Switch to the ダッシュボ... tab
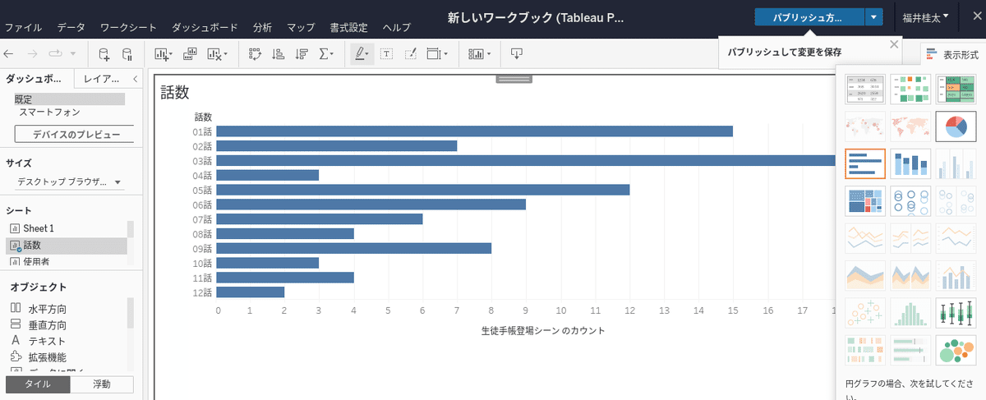Viewport: 986px width, 400px height. coord(34,79)
